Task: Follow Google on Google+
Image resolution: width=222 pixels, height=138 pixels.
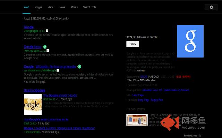Action: (133, 44)
